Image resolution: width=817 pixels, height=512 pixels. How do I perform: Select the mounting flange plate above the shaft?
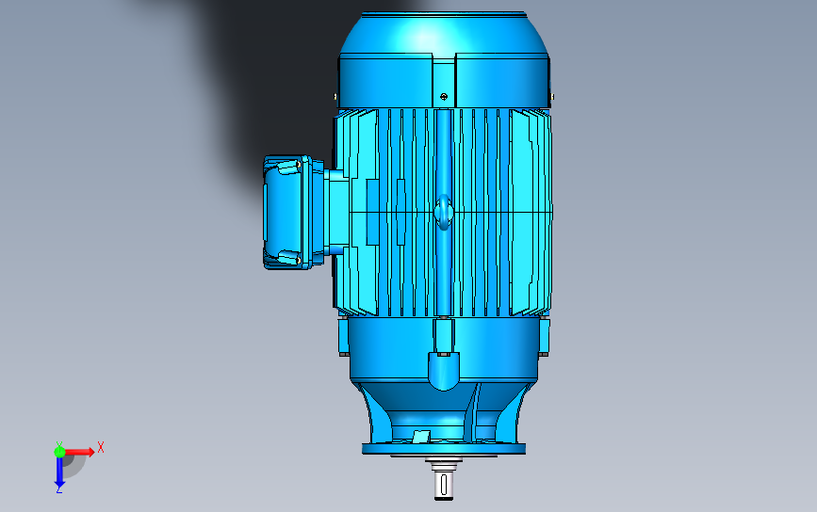[x=444, y=449]
